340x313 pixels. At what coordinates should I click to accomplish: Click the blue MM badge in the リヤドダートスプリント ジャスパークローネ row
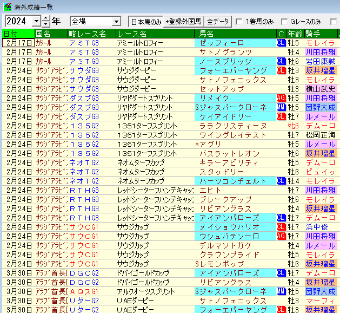pyautogui.click(x=281, y=107)
